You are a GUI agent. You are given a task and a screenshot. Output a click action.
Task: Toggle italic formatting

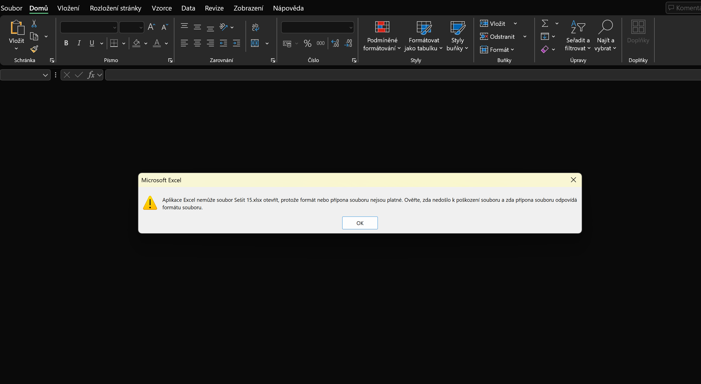tap(79, 43)
